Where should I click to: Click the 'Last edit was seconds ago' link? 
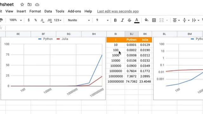(118, 11)
